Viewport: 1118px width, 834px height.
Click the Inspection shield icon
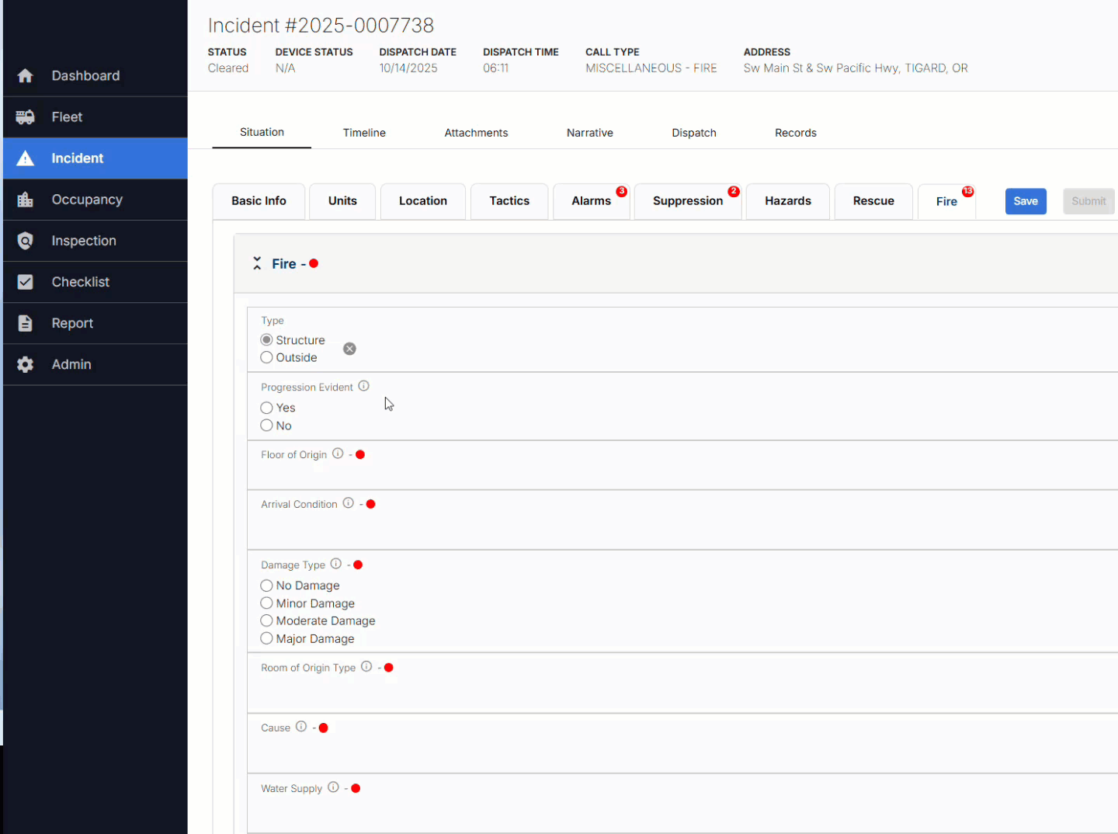coord(25,241)
